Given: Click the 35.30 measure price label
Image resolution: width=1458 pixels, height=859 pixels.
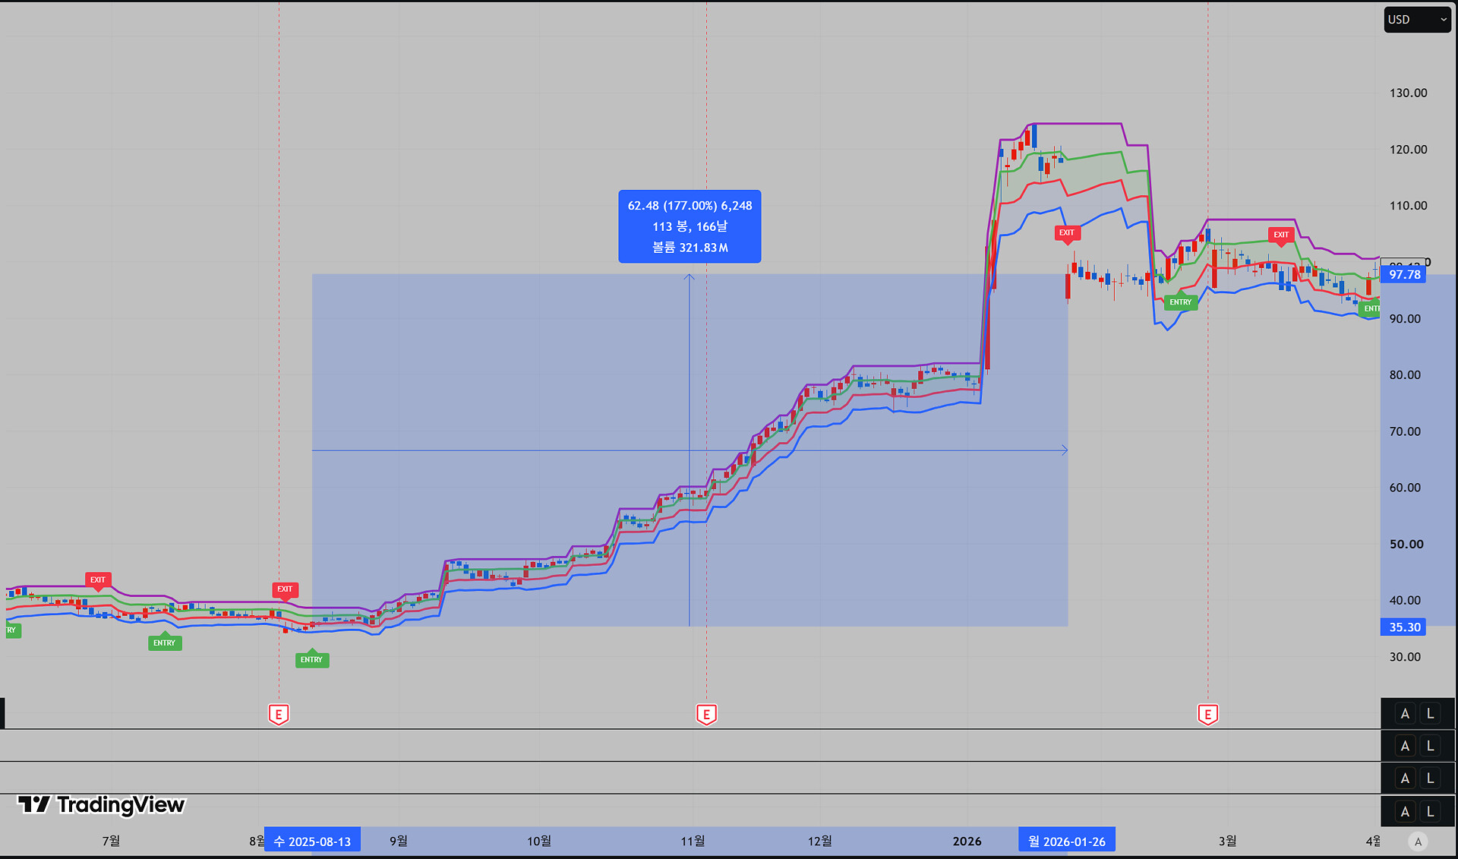Looking at the screenshot, I should (x=1403, y=627).
